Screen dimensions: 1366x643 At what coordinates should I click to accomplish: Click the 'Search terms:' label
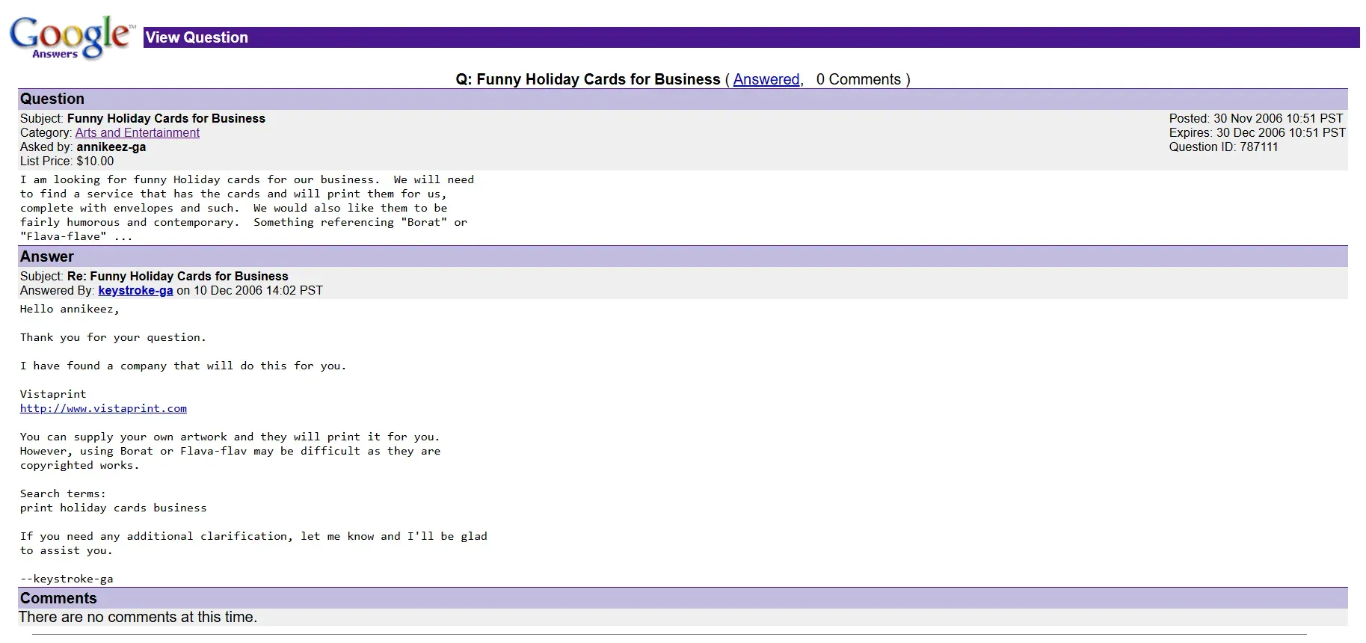63,493
